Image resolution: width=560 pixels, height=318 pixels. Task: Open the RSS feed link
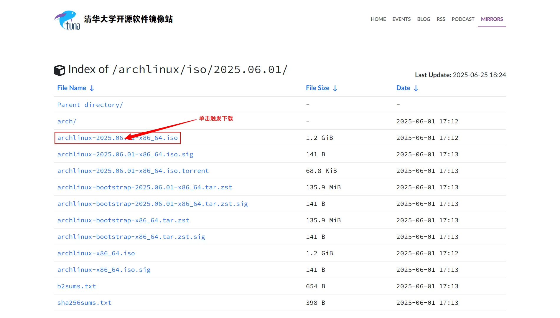click(441, 19)
